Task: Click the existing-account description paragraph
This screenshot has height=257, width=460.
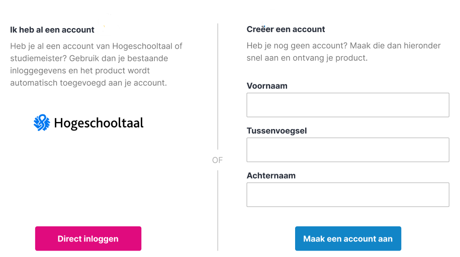Action: point(96,64)
